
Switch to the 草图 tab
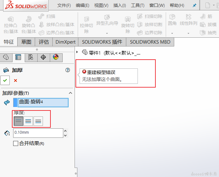(26, 42)
